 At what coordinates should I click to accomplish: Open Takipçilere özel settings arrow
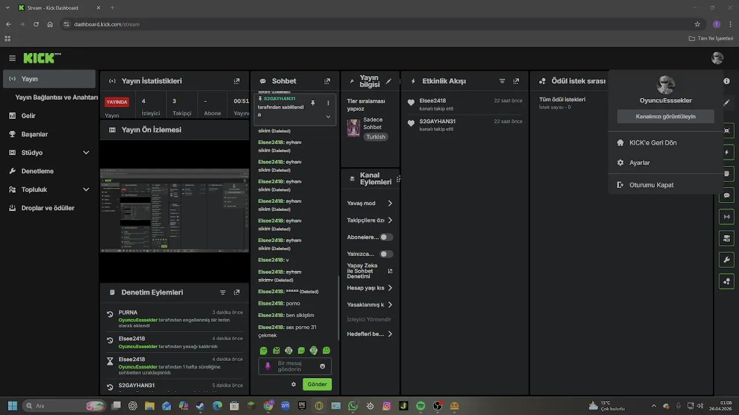coord(390,220)
